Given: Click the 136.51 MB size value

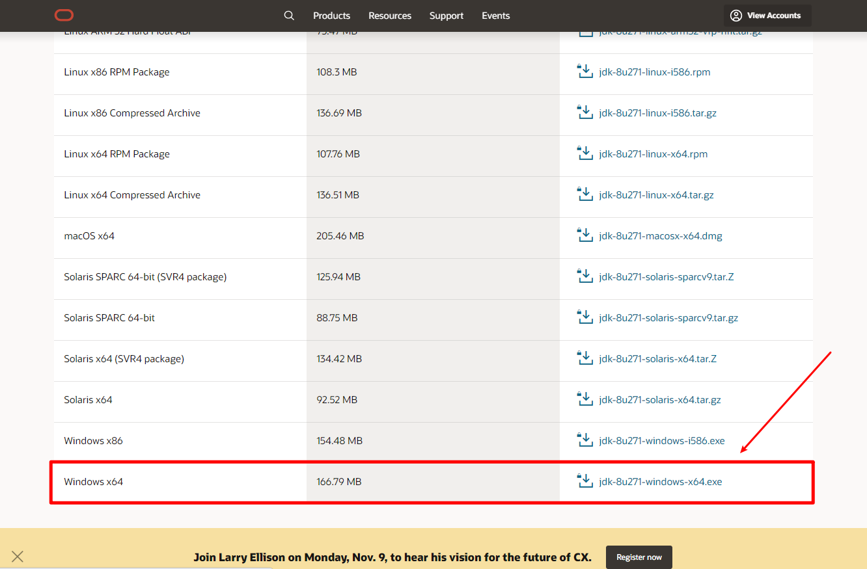Looking at the screenshot, I should tap(338, 195).
